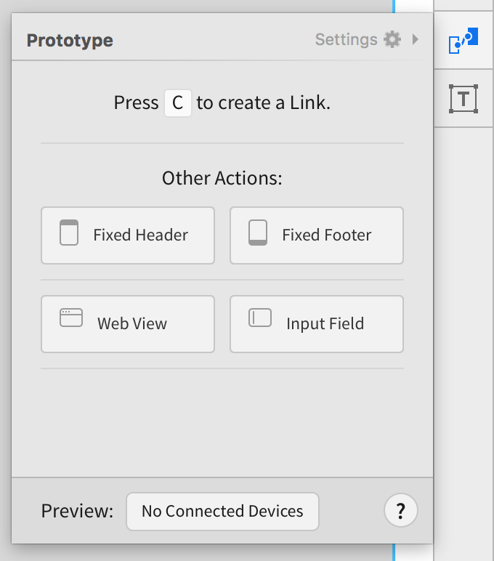Screen dimensions: 494x561
Task: Click the Settings label
Action: click(x=347, y=40)
